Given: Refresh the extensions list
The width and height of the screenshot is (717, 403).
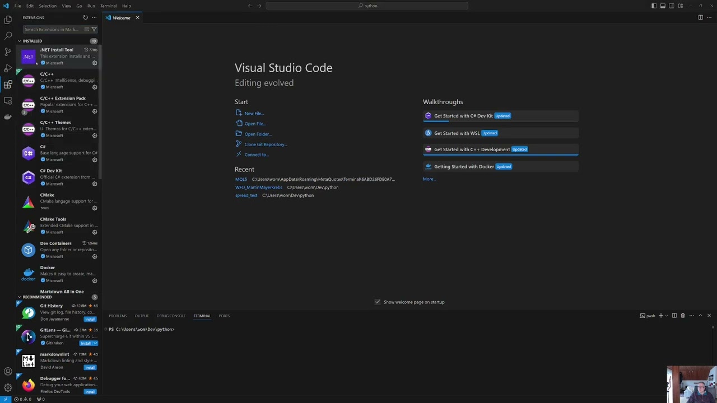Looking at the screenshot, I should [x=85, y=17].
